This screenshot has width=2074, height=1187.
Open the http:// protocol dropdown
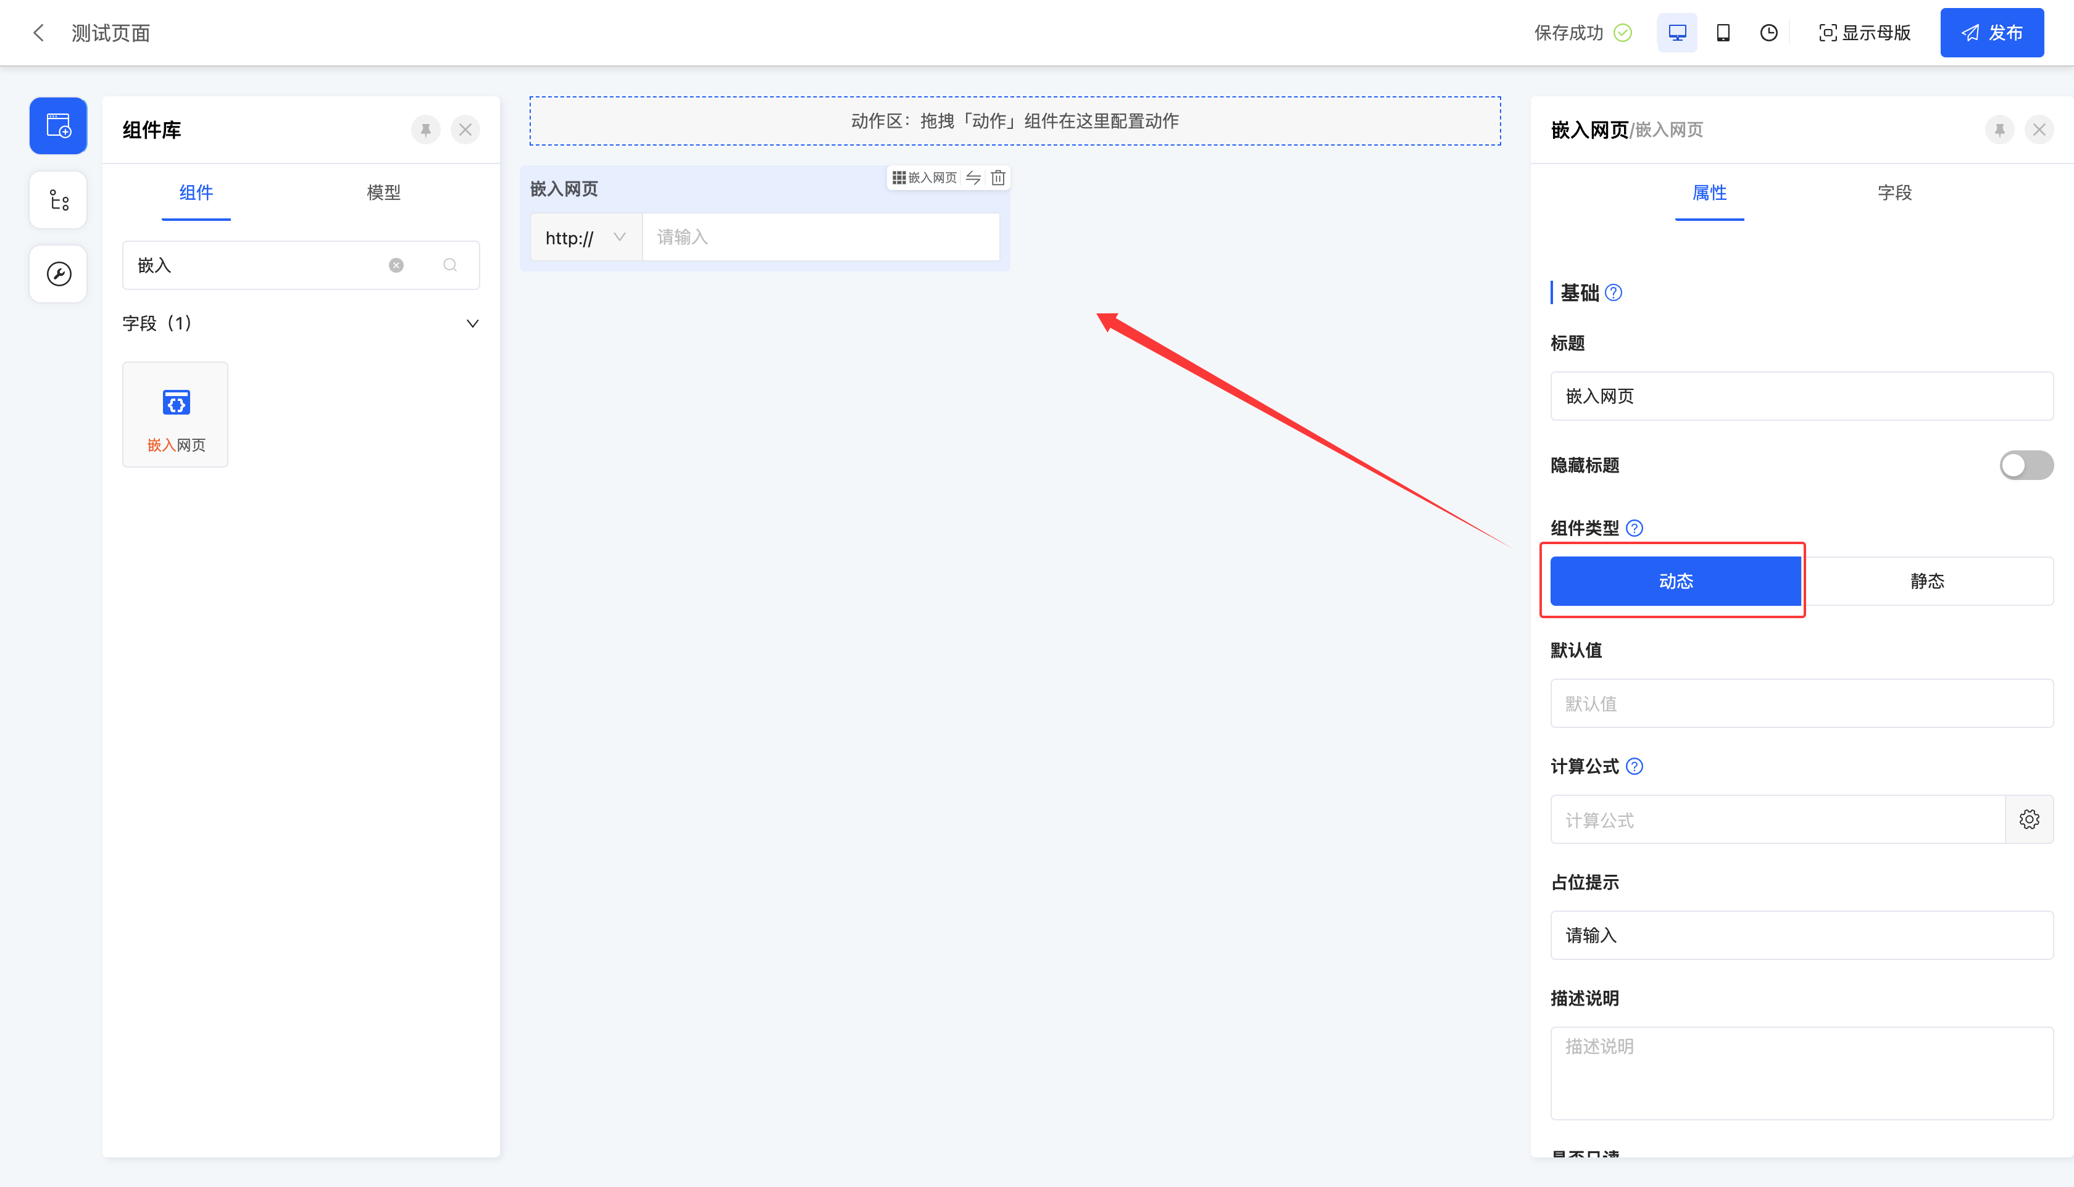tap(586, 238)
